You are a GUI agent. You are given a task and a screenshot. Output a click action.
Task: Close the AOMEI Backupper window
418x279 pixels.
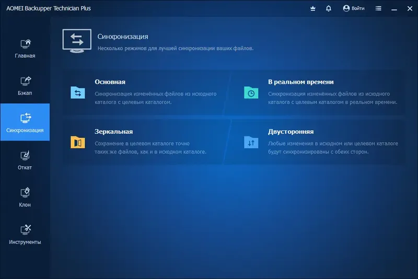click(x=410, y=8)
